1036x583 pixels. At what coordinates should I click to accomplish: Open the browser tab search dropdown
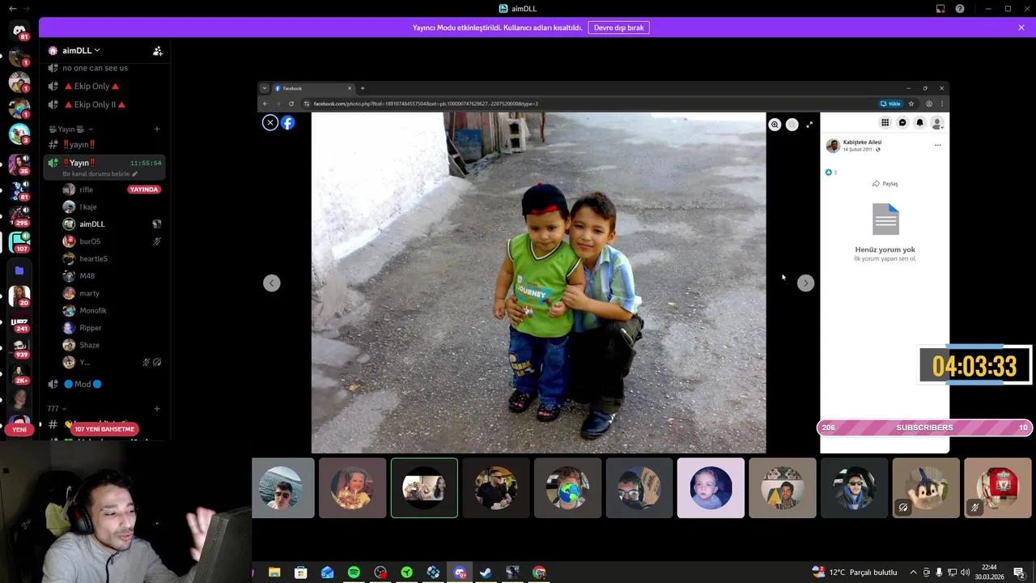[265, 88]
